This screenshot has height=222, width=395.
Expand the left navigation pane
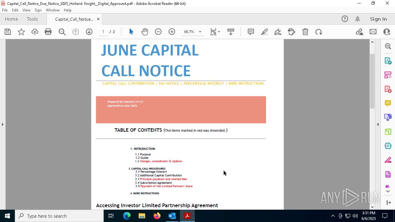(2, 124)
